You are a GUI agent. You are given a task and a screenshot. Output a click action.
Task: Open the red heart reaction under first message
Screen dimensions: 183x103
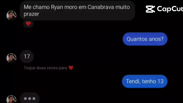[x=28, y=24]
